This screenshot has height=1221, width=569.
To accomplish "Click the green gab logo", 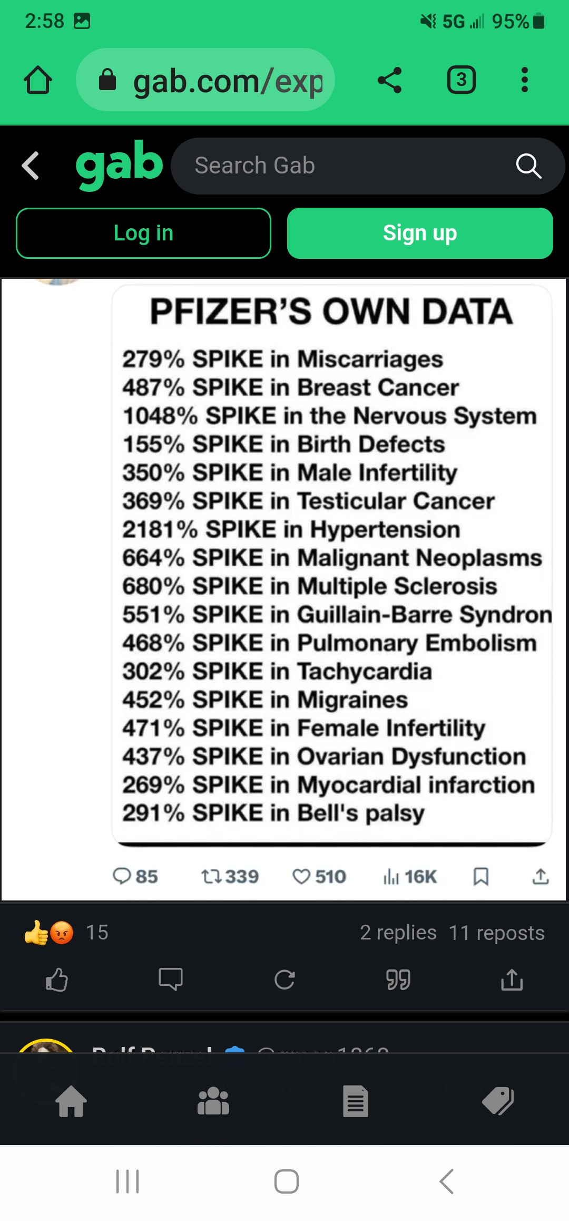I will click(119, 164).
